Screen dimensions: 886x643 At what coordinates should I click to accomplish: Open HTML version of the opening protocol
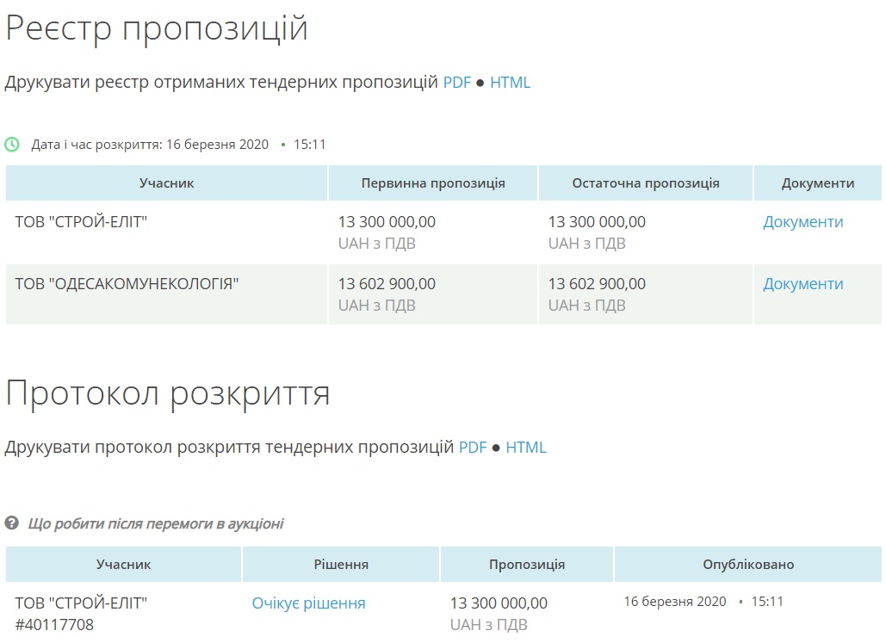click(526, 448)
